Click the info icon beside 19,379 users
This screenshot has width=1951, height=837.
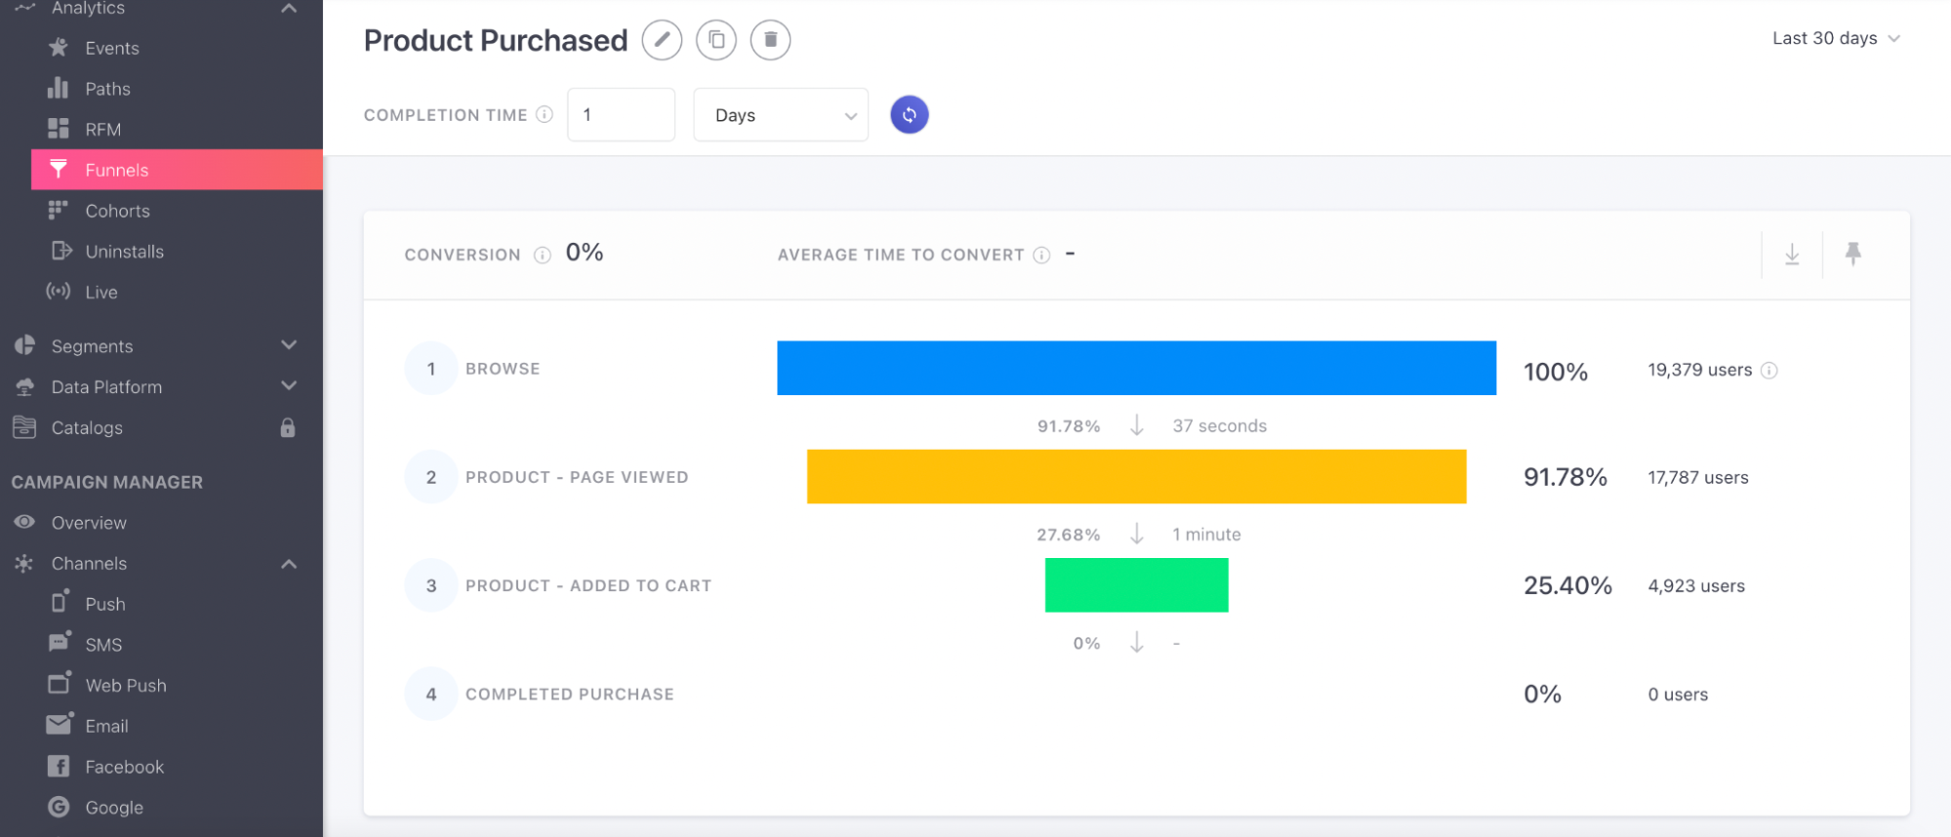1769,371
